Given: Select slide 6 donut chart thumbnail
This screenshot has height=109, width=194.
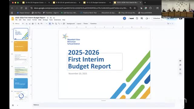Looking at the screenshot, I should point(21,96).
